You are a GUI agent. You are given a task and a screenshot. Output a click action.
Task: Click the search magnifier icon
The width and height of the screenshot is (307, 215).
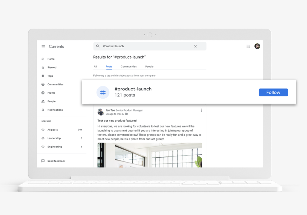98,46
